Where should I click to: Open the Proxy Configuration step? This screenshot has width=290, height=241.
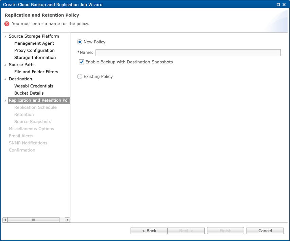(x=34, y=51)
